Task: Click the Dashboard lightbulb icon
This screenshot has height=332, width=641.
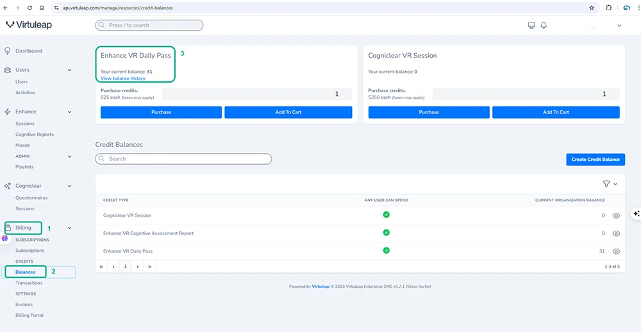Action: click(x=7, y=51)
